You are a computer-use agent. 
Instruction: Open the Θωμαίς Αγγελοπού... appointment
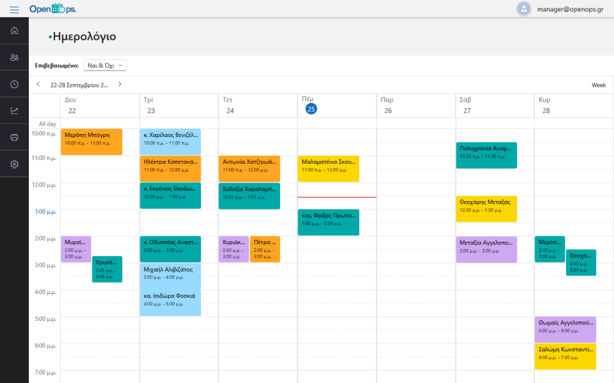(565, 330)
